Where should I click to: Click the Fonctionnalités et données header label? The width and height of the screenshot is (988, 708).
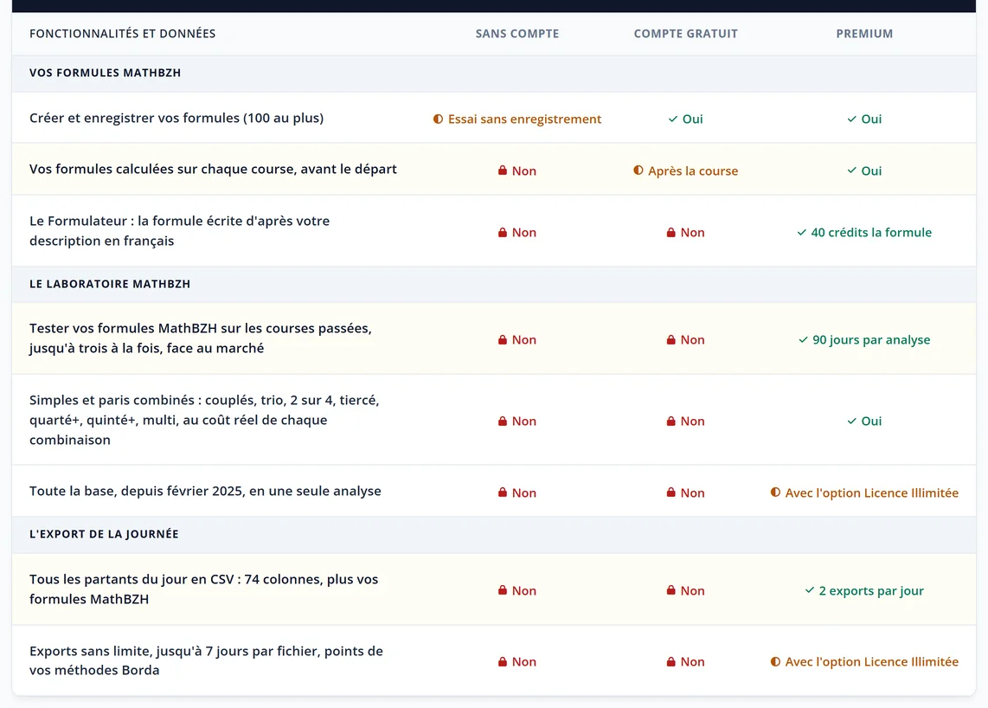coord(122,34)
